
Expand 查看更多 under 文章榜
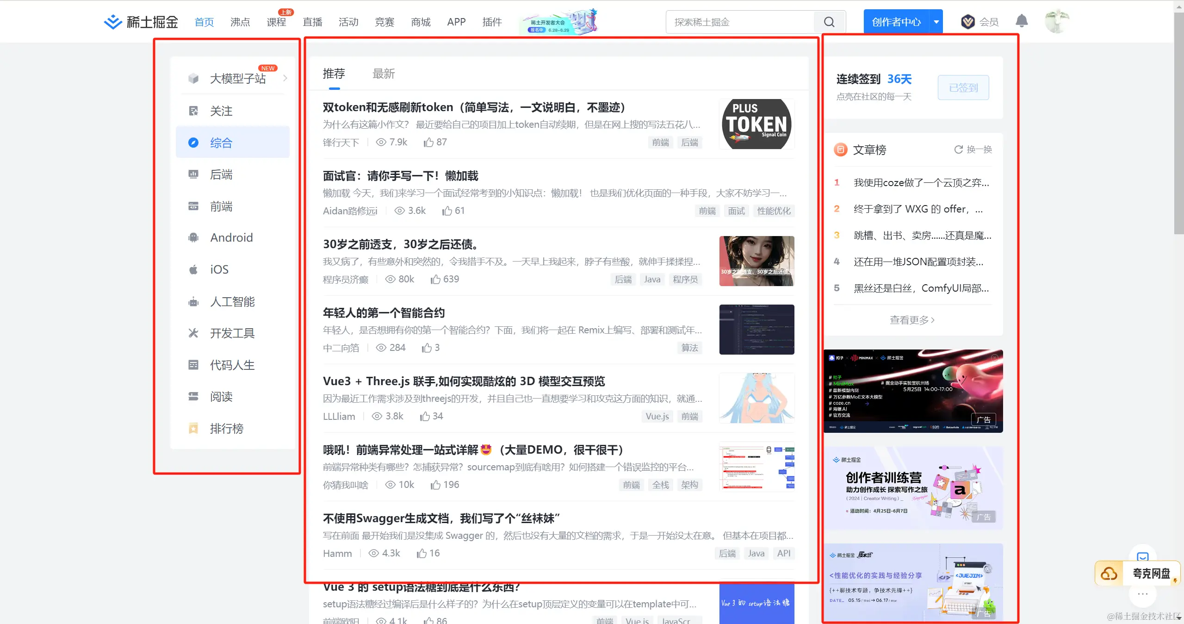[x=912, y=320]
